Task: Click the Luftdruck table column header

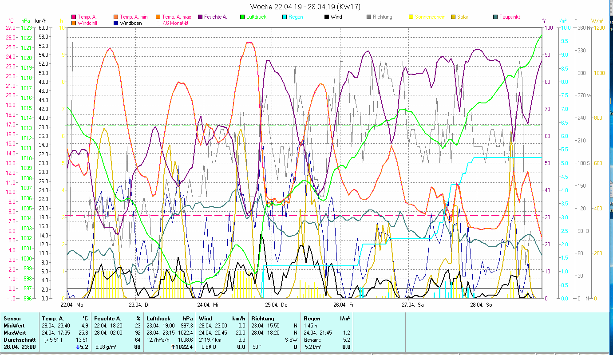Action: tap(158, 319)
